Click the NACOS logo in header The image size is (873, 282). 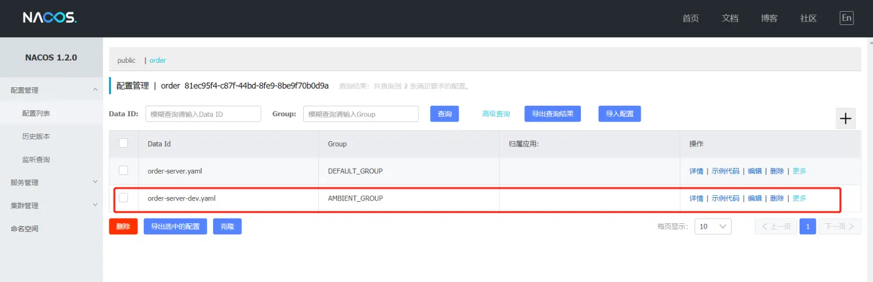tap(49, 18)
